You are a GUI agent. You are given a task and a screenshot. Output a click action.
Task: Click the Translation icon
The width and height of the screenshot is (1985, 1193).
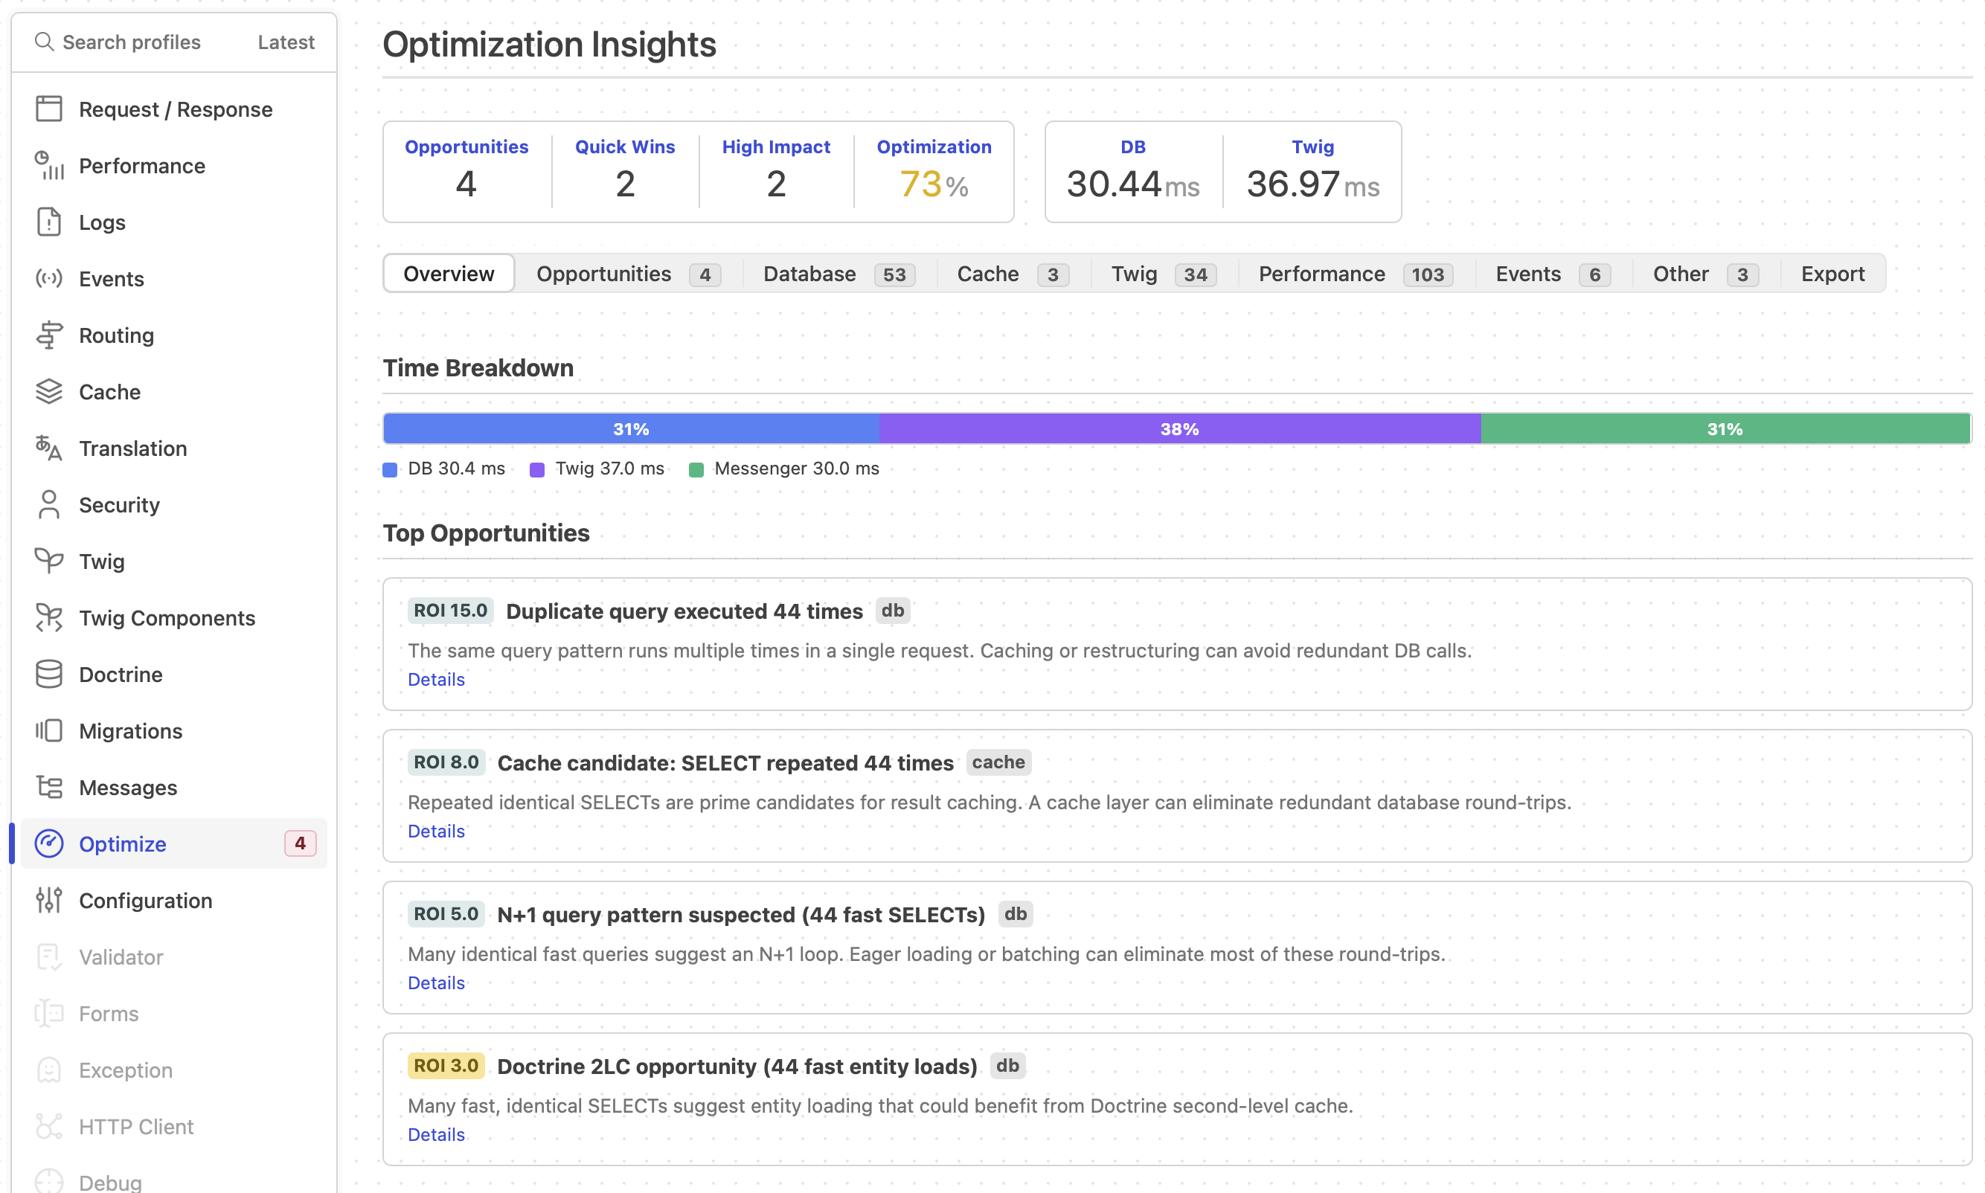pos(48,448)
